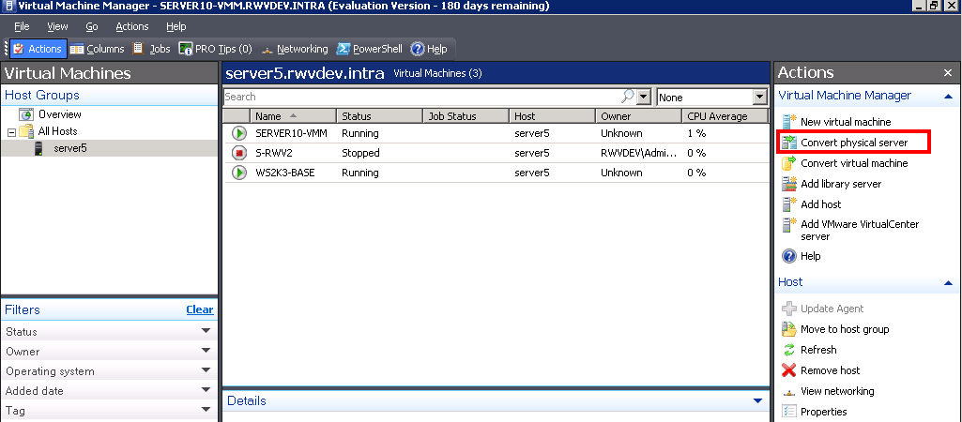Click the Clear filters link

tap(199, 309)
